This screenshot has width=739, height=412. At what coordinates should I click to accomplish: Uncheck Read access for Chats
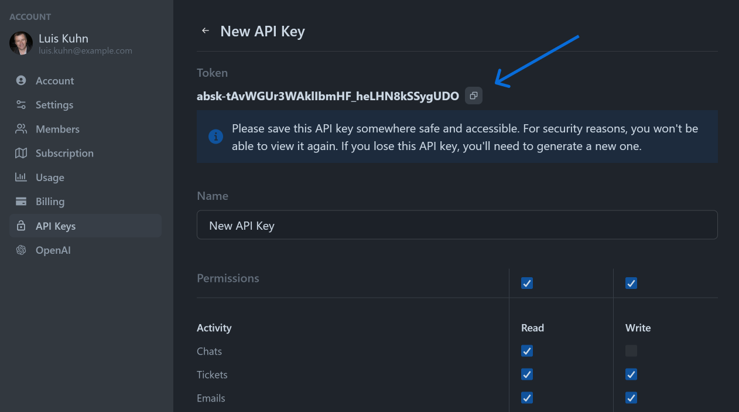click(526, 350)
